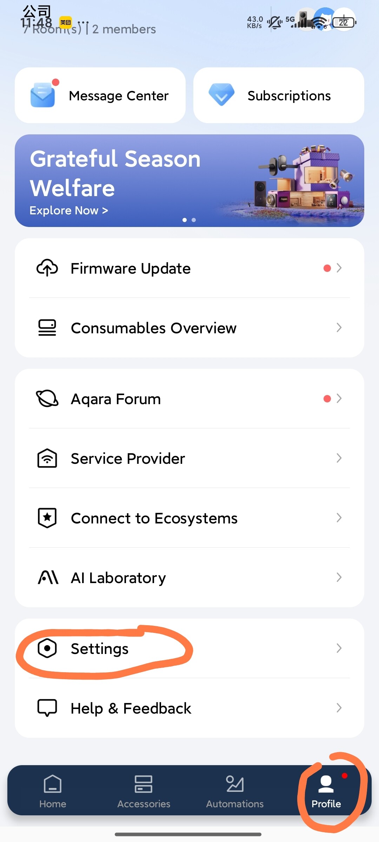Tap the Subscriptions diamond icon
Viewport: 379px width, 842px height.
[221, 95]
